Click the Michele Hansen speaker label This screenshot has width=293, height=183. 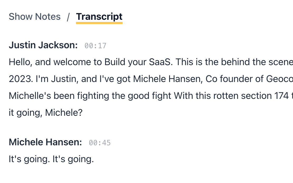[x=45, y=142]
